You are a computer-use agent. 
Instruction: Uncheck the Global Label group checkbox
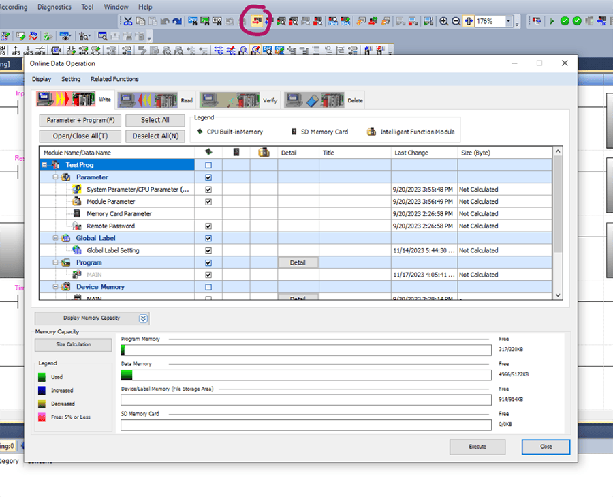point(208,239)
